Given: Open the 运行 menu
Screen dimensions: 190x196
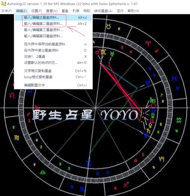Looking at the screenshot, I should tap(120, 11).
